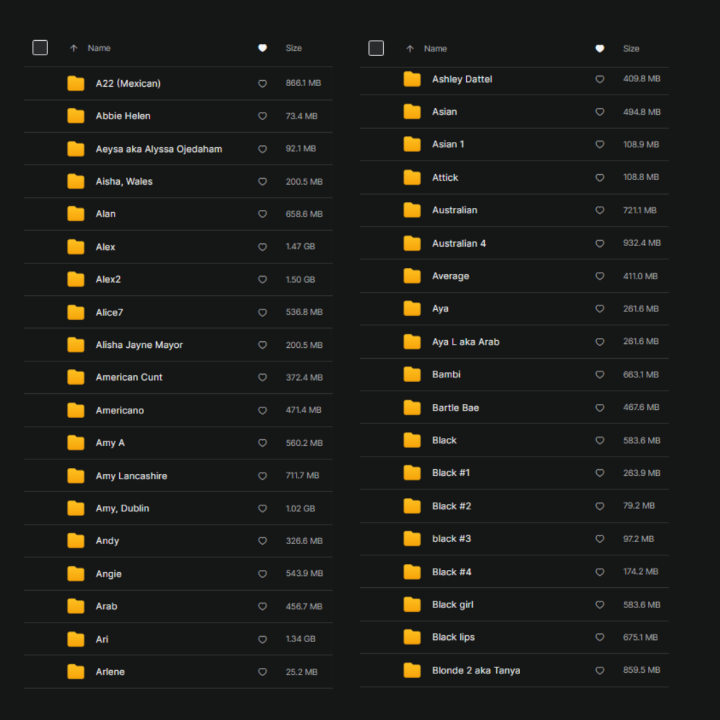Click the heart icon in the Alice7 row
Screen dimensions: 720x720
pyautogui.click(x=262, y=312)
